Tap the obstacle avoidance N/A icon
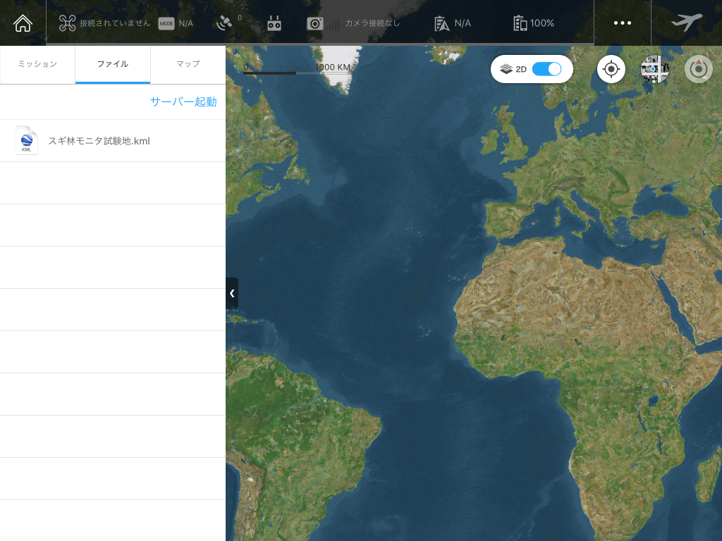The width and height of the screenshot is (722, 541). (x=441, y=23)
